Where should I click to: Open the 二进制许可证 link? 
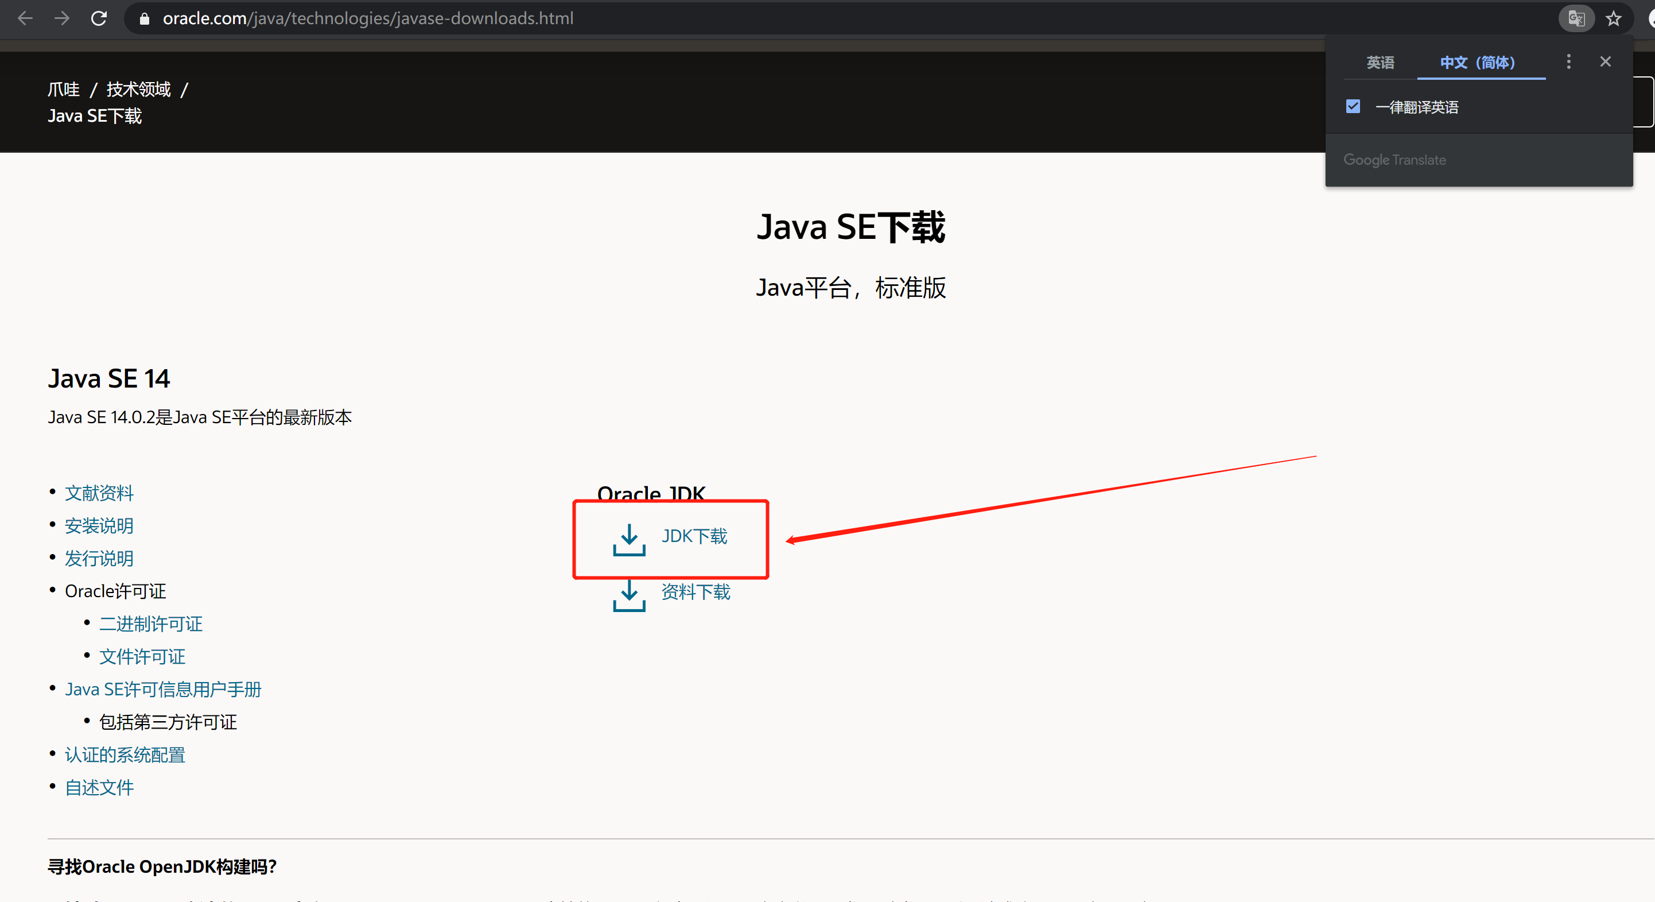point(151,624)
